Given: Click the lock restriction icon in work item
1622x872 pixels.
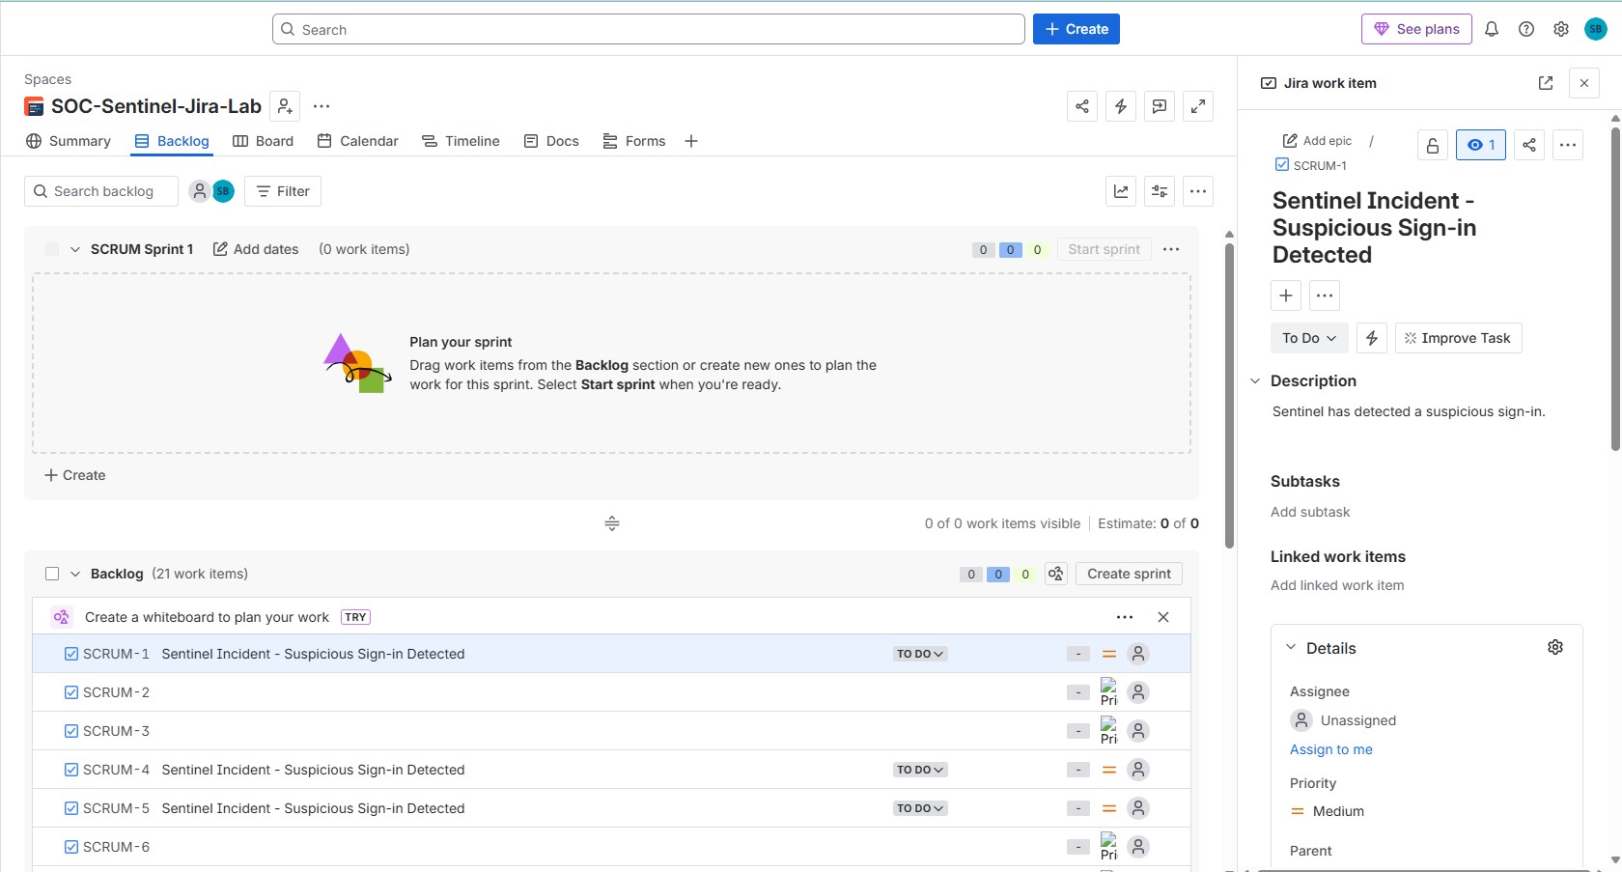Looking at the screenshot, I should [x=1433, y=145].
